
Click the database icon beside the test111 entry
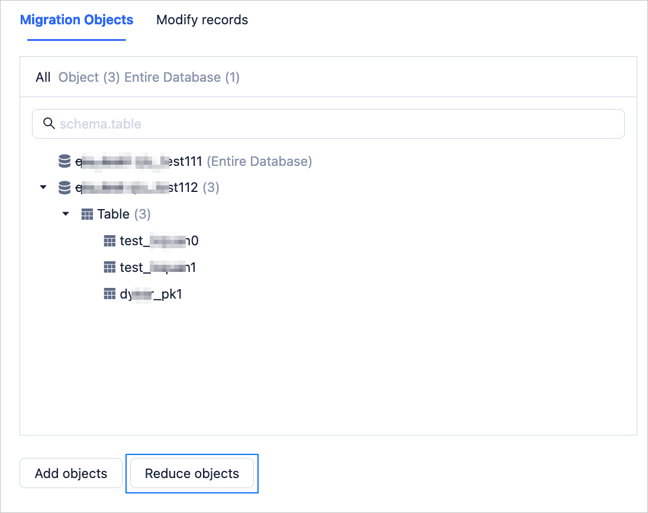pyautogui.click(x=65, y=161)
